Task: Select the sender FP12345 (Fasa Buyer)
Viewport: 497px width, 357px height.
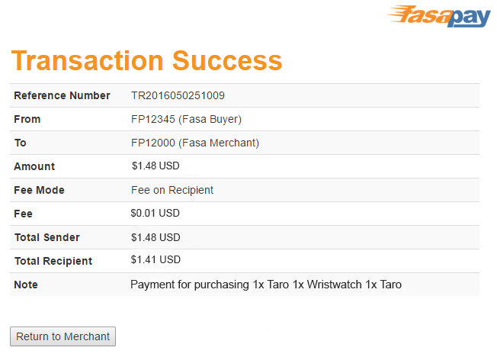Action: (186, 119)
